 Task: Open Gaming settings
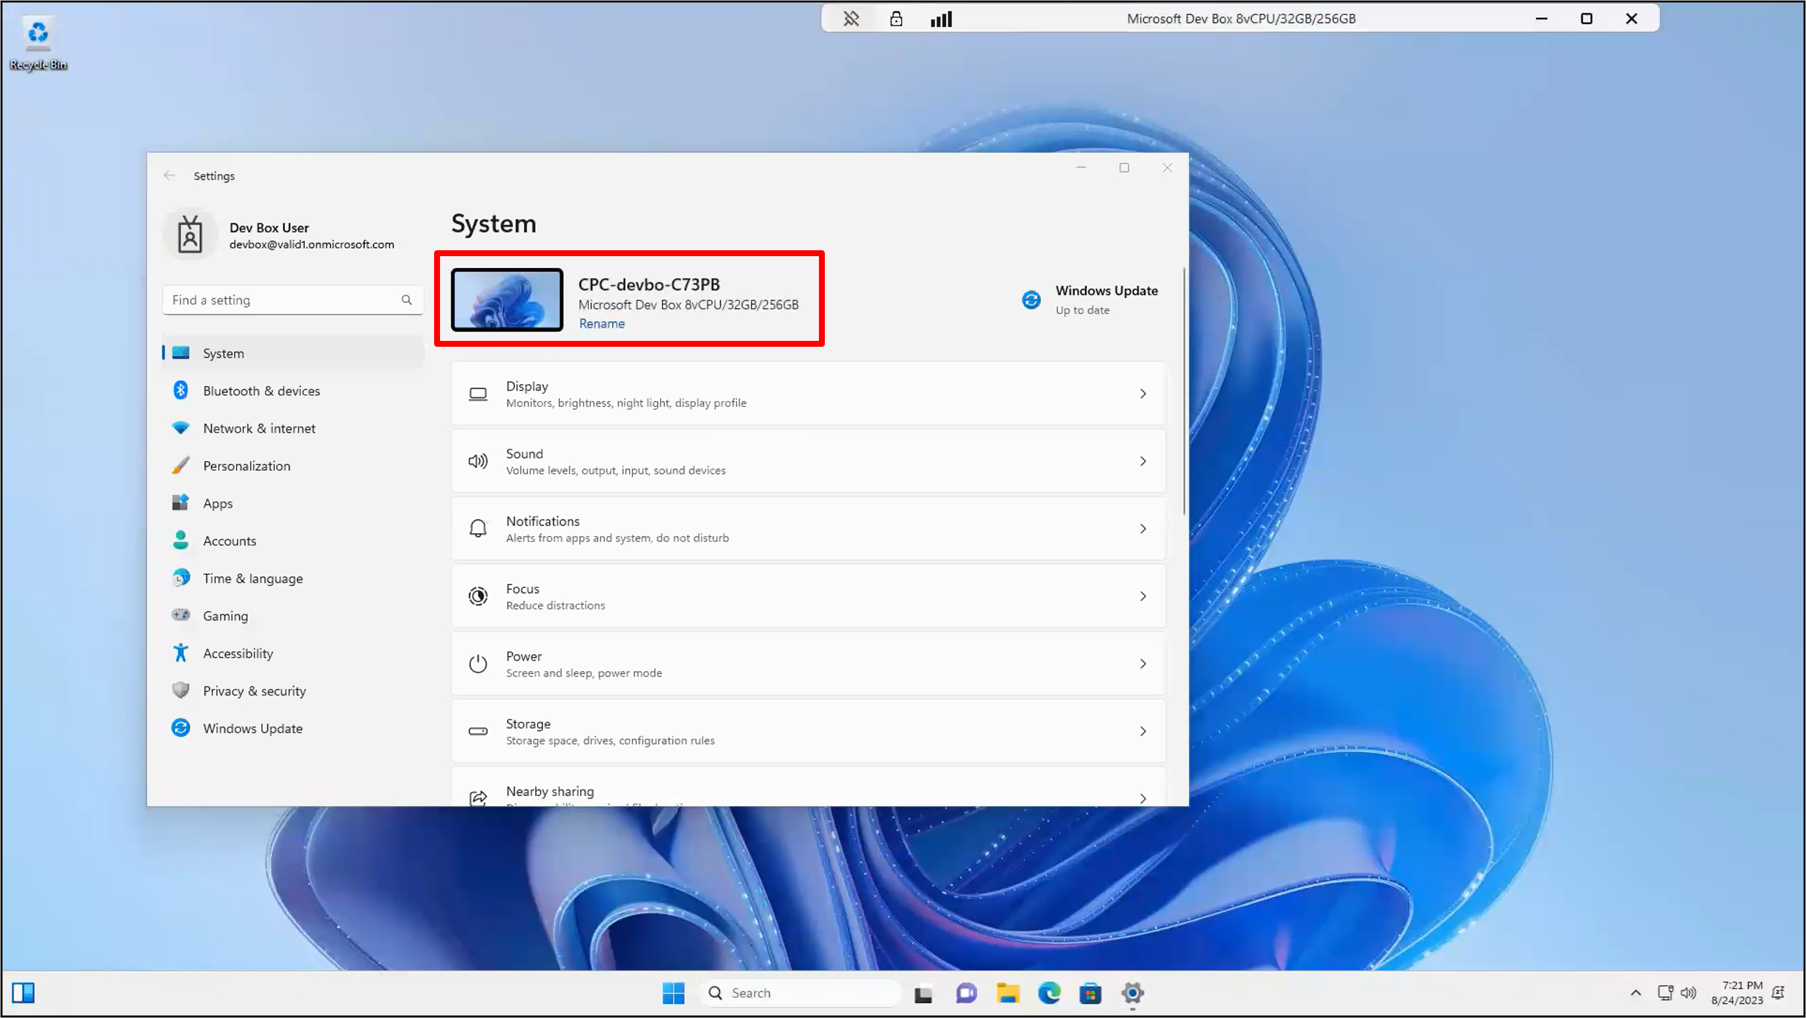pyautogui.click(x=293, y=615)
